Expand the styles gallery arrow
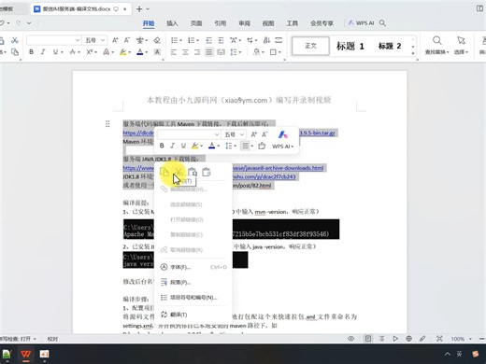The height and width of the screenshot is (364, 486). [x=413, y=53]
